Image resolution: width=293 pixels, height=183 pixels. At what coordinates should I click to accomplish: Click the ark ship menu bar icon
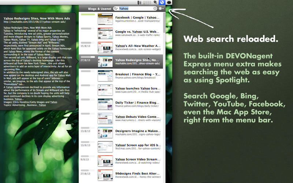(169, 2)
